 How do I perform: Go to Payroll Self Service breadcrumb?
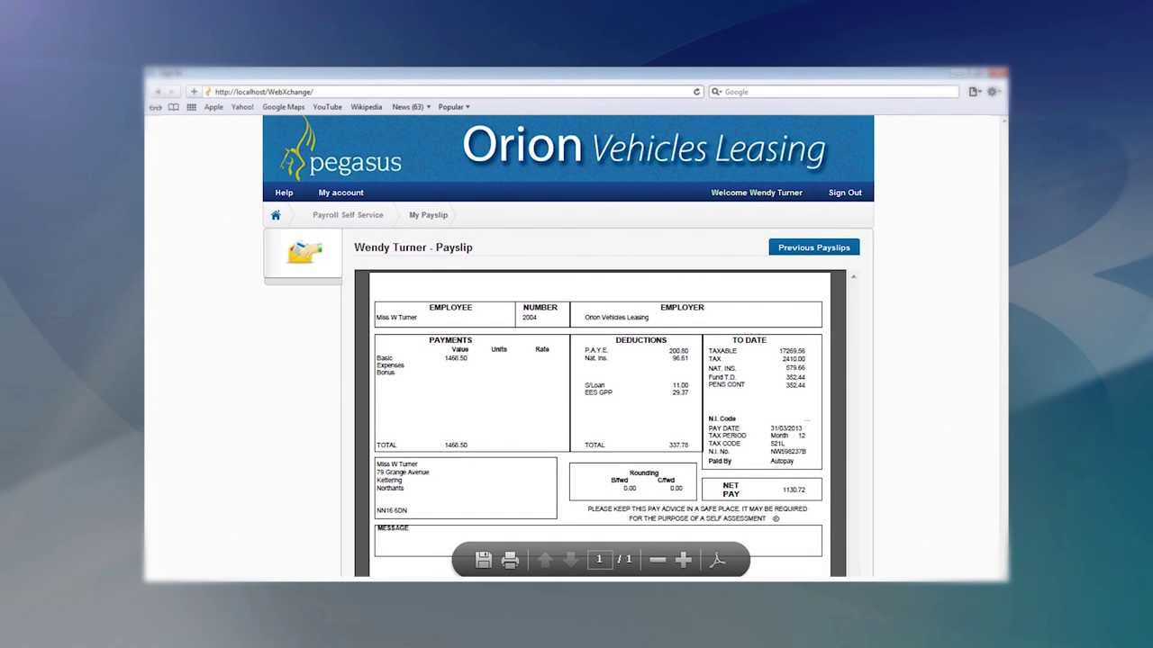348,215
